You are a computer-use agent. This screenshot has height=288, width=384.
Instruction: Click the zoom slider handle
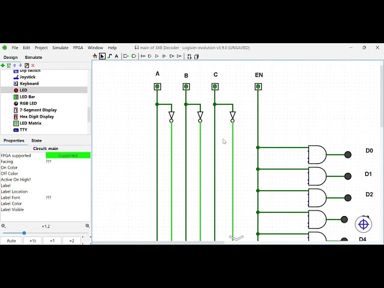click(24, 233)
